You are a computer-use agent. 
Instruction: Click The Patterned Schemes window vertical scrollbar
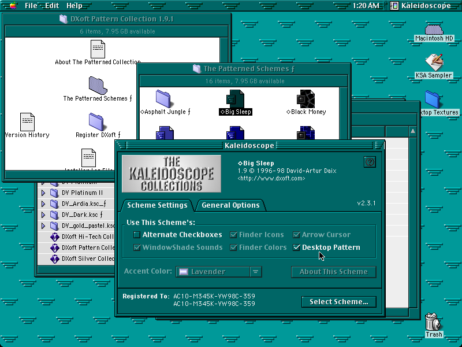tap(343, 113)
